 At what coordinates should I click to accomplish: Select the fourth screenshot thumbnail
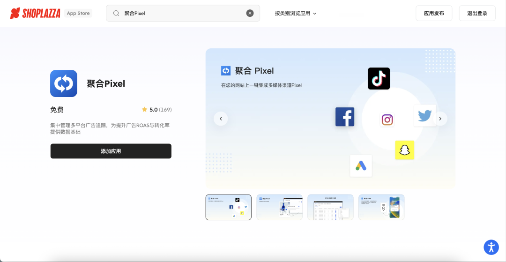click(x=381, y=207)
